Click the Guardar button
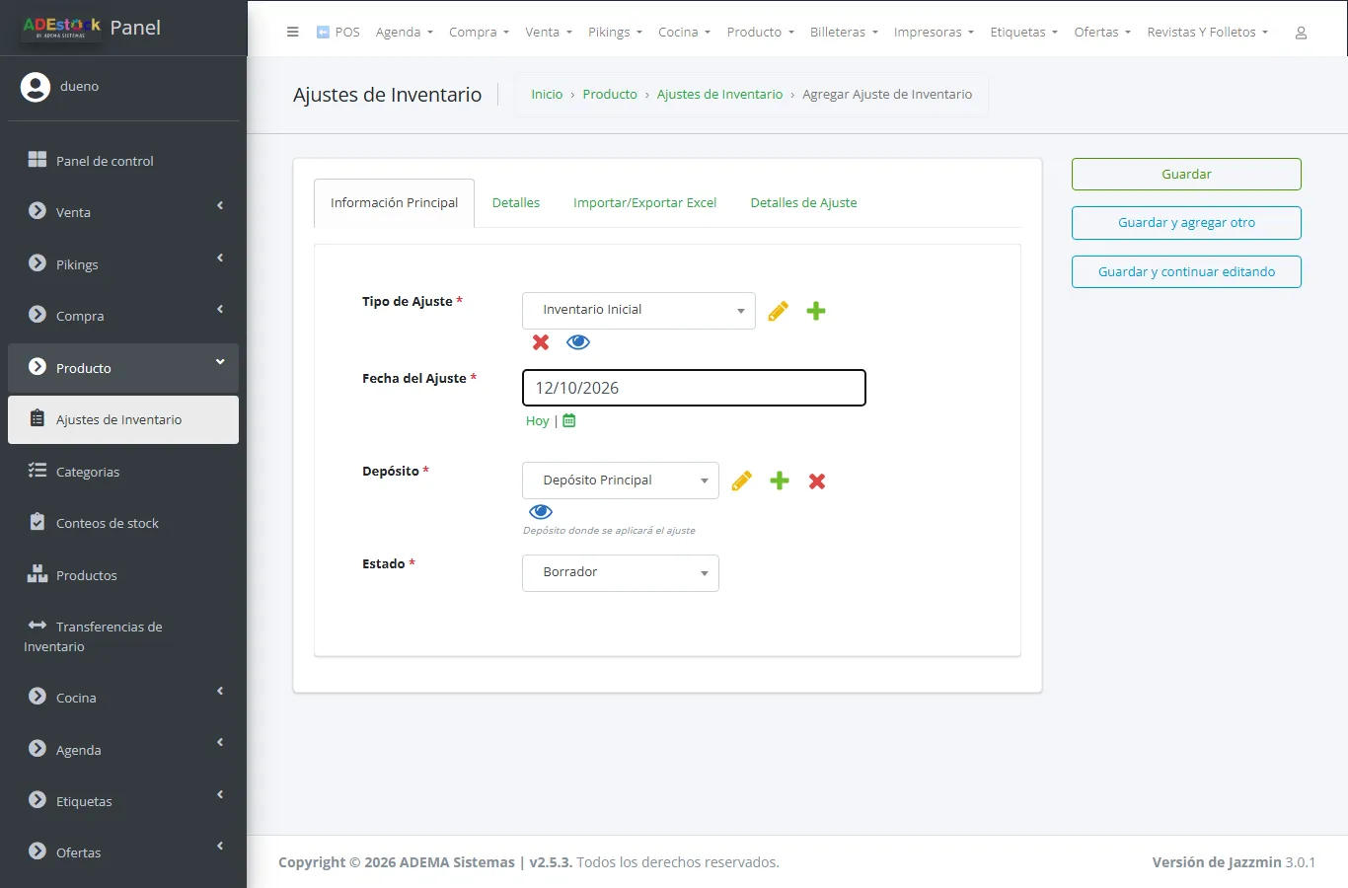Screen dimensions: 1348x888 (1186, 175)
